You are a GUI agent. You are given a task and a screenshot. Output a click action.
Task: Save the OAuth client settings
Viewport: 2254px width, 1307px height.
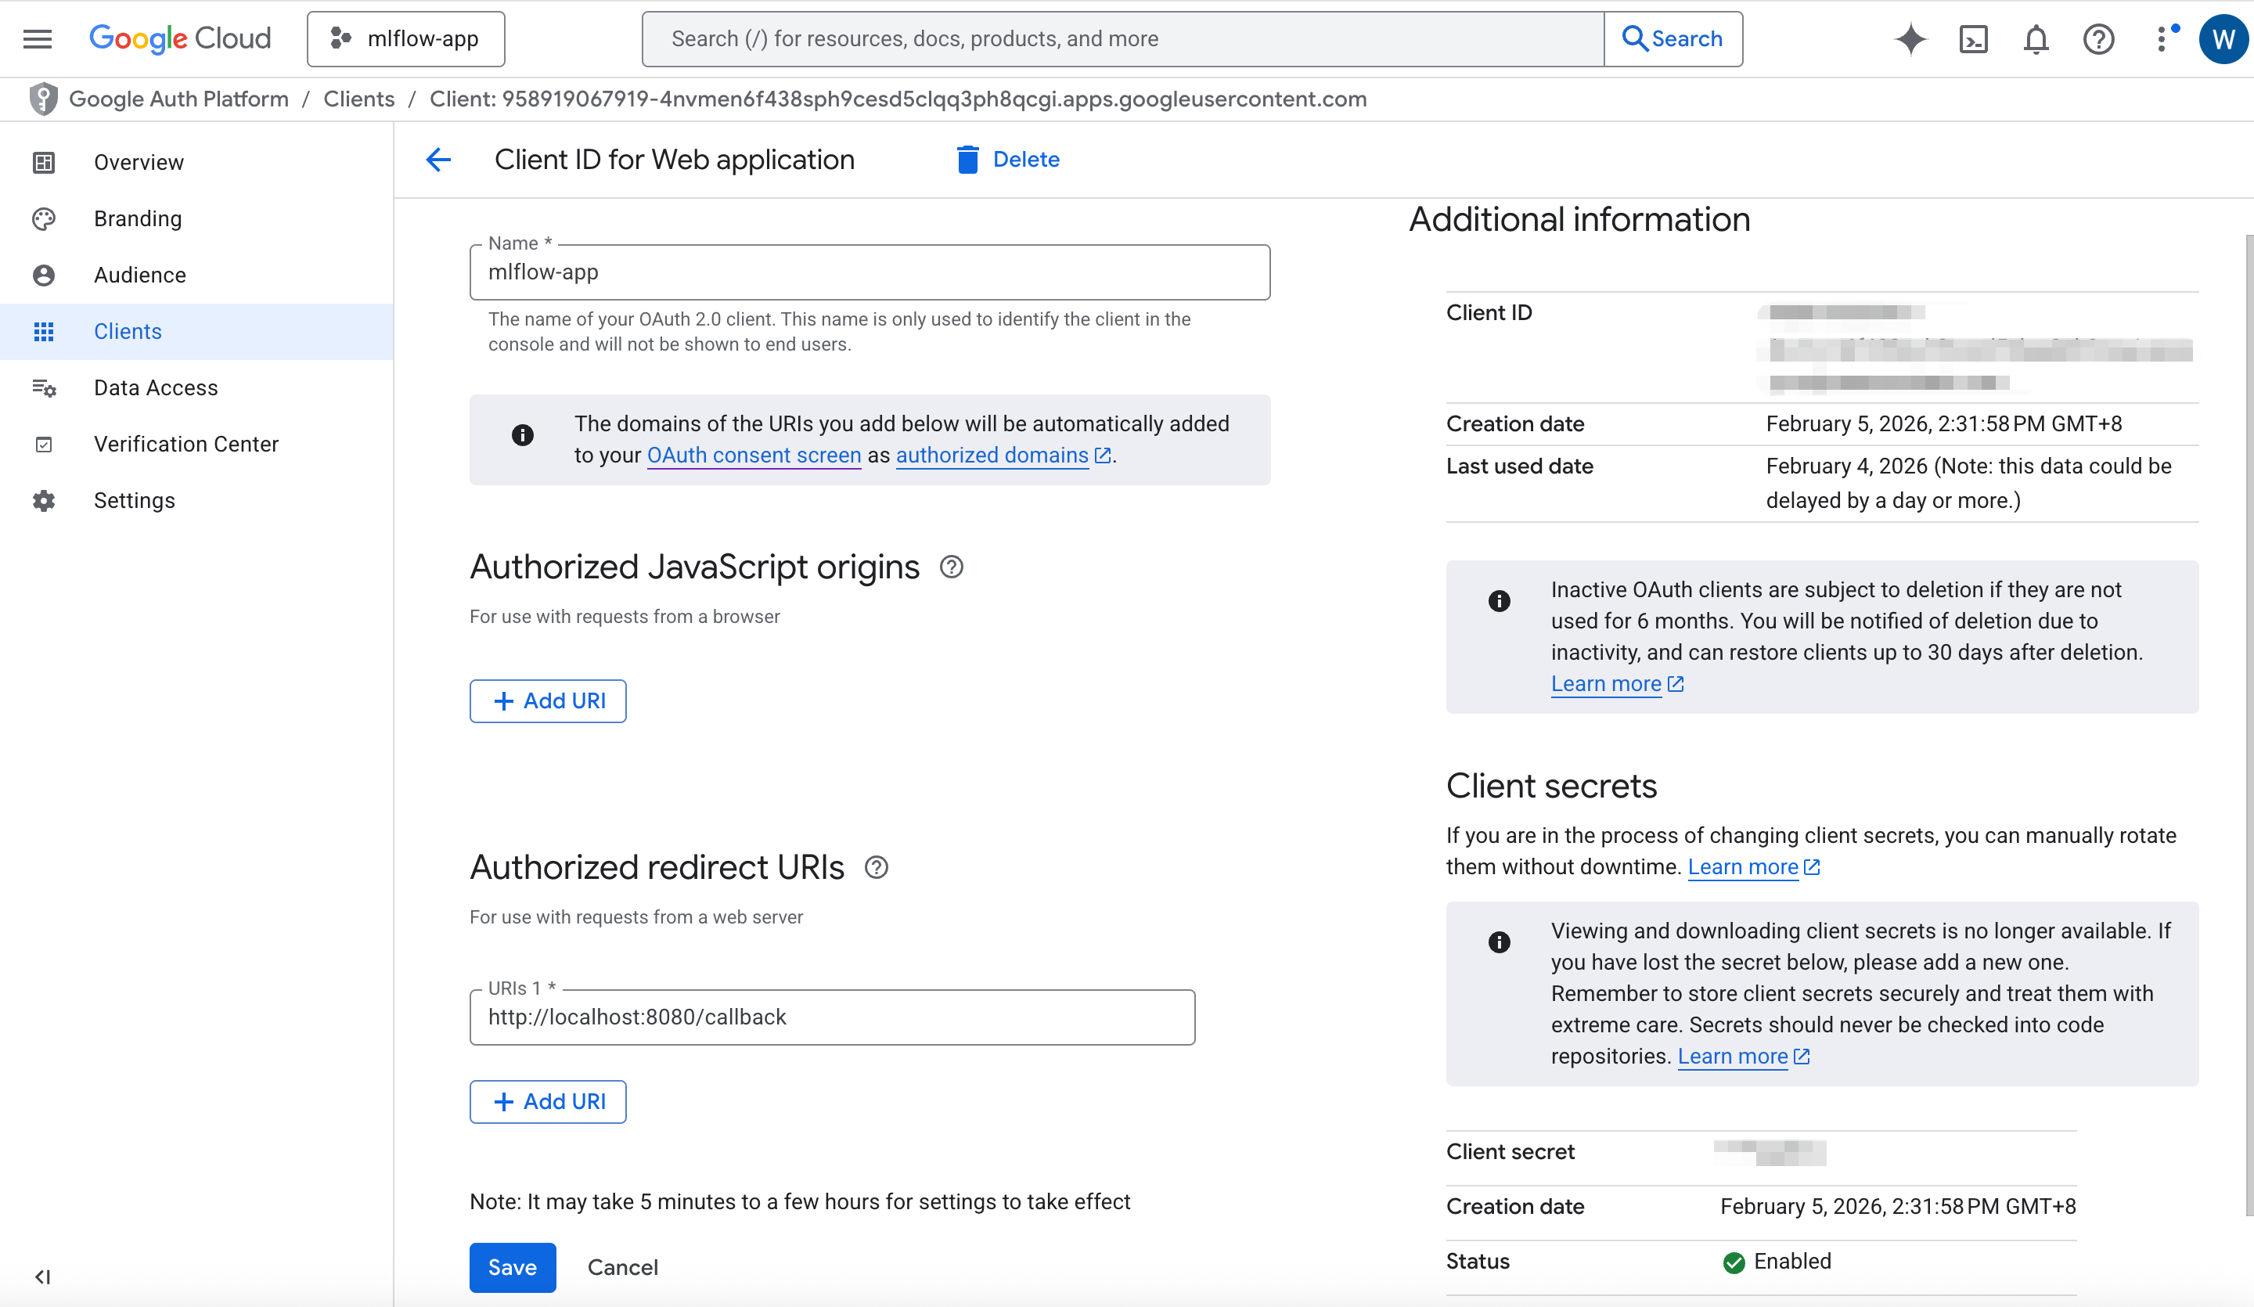(x=513, y=1267)
